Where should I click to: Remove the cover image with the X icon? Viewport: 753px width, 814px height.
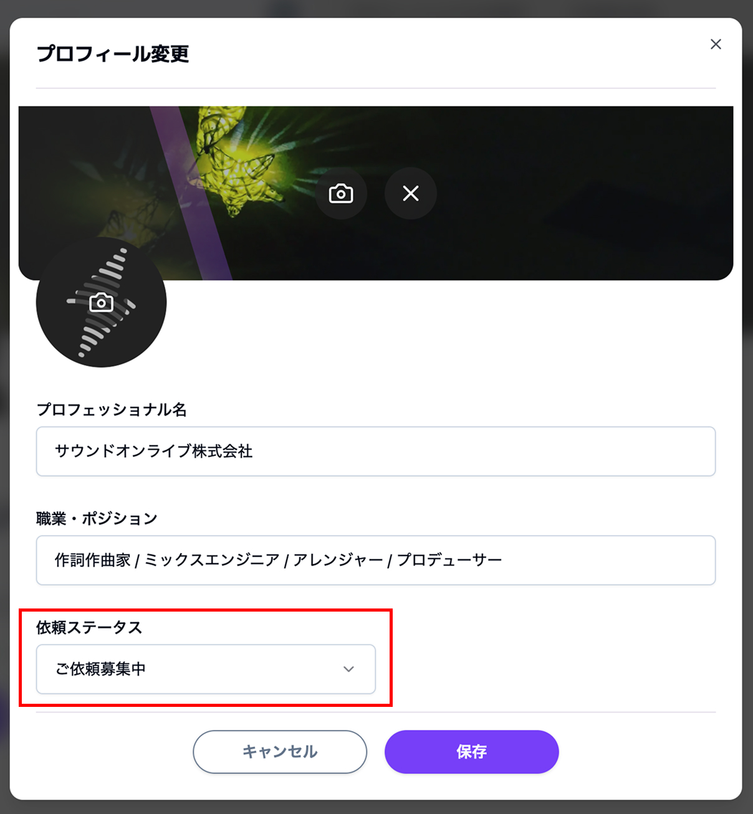point(411,194)
